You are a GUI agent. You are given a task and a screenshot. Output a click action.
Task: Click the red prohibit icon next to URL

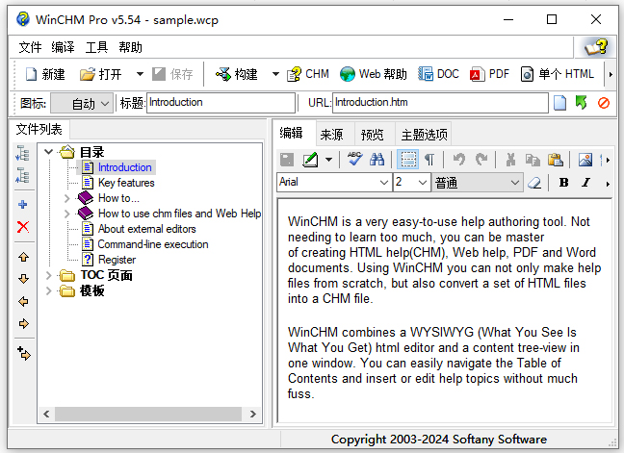point(604,103)
